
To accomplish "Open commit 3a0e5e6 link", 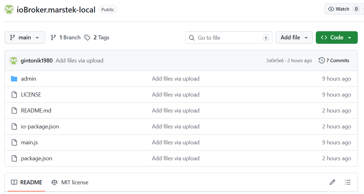I will pyautogui.click(x=275, y=61).
